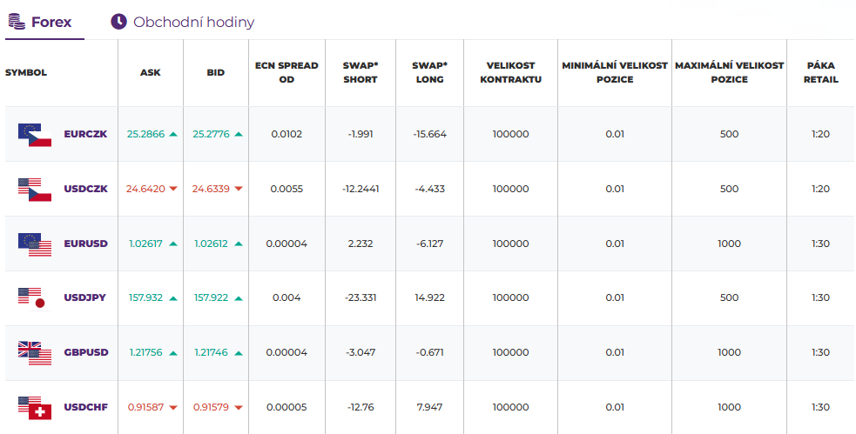
Task: Select the Forex tab
Action: pos(51,22)
